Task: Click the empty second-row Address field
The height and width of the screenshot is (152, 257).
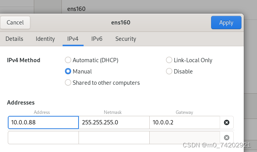Action: 43,138
